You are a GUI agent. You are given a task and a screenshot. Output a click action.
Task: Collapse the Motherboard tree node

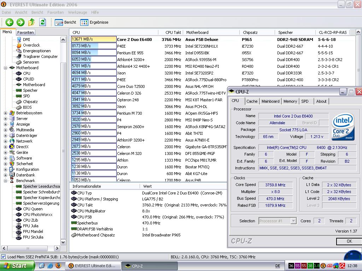6,68
